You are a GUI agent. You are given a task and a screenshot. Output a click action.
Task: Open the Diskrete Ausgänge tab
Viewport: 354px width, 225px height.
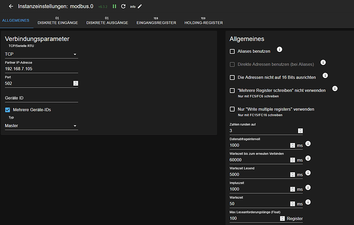[x=107, y=21]
